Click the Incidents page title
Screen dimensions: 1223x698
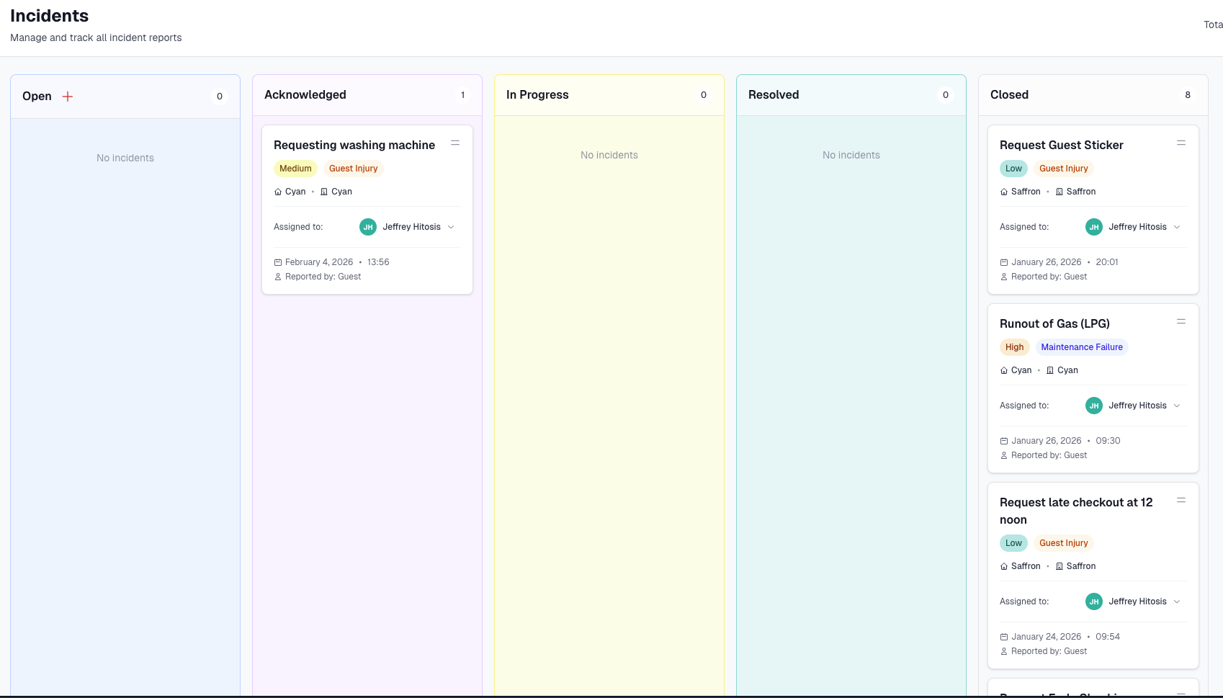click(x=49, y=15)
